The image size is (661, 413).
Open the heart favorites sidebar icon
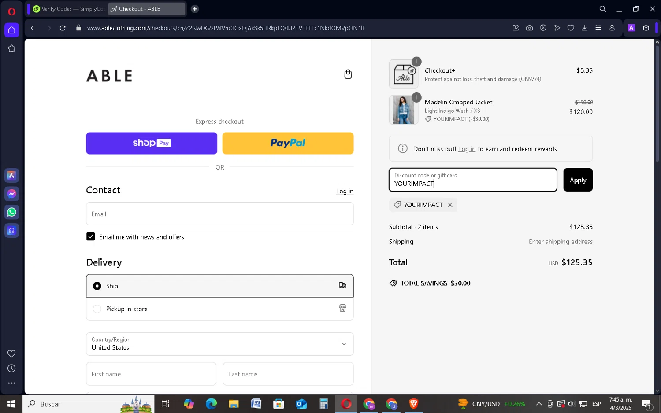pyautogui.click(x=12, y=354)
